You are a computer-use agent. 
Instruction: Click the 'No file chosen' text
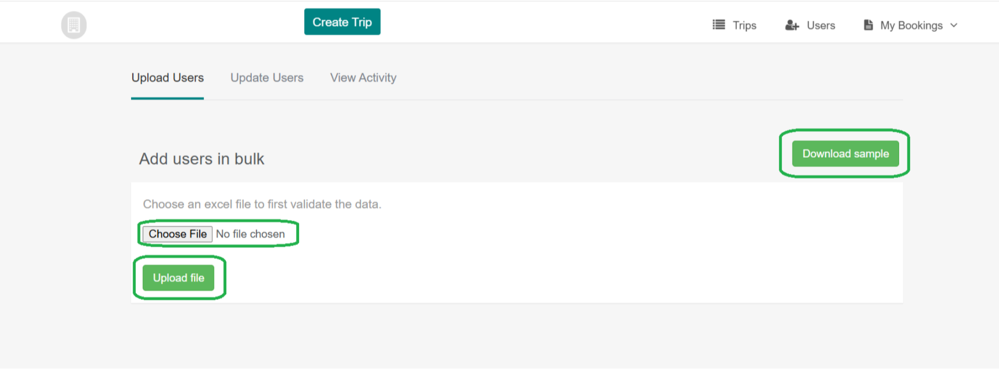click(250, 234)
